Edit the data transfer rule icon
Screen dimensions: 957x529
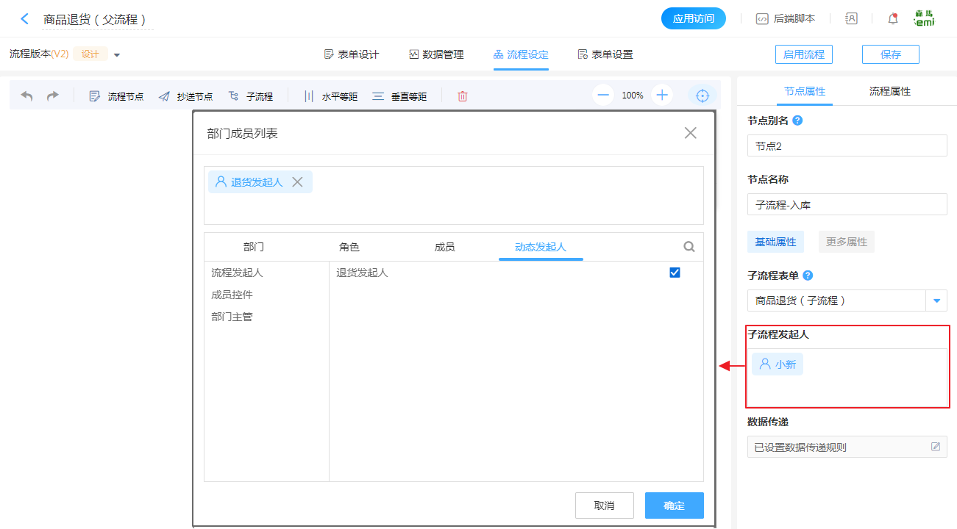936,447
